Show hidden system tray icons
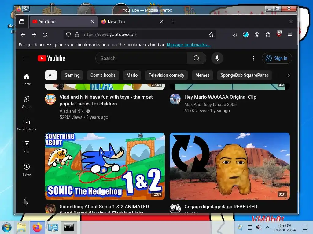 point(267,227)
